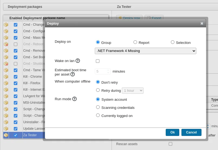Open Wake on lan help icon

78,61
